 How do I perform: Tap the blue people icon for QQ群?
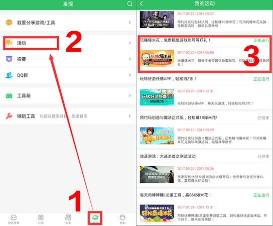pos(9,75)
